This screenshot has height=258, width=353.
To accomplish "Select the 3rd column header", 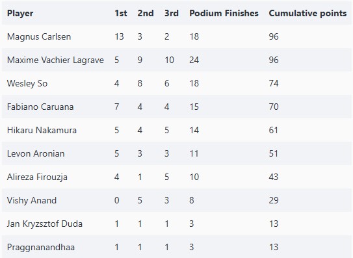I will coord(172,13).
